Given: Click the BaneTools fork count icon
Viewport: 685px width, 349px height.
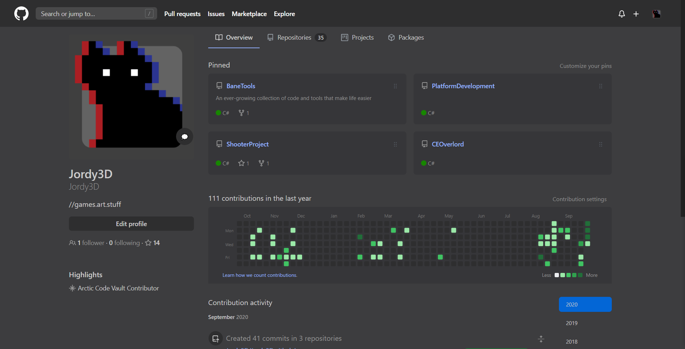Looking at the screenshot, I should coord(241,113).
